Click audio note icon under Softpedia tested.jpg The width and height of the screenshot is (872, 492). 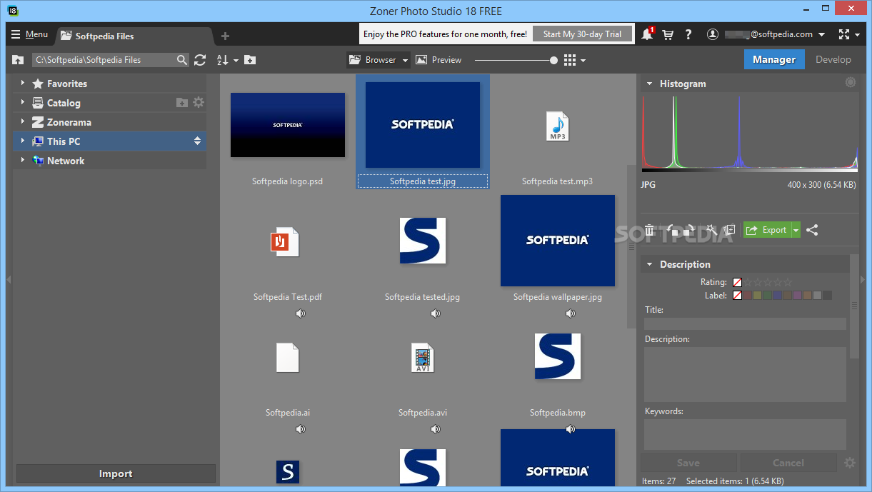point(436,313)
